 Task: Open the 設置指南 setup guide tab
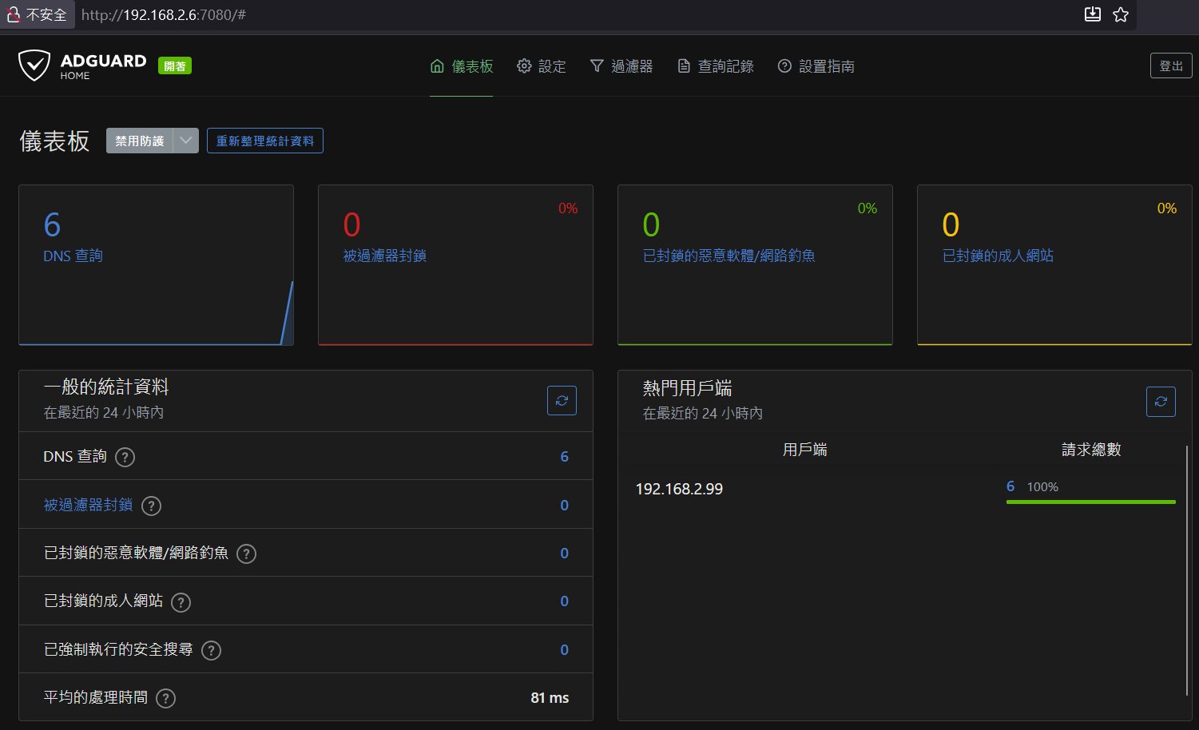click(816, 66)
